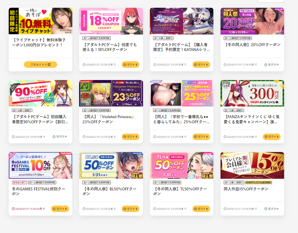Click the 獲得済み checkmark on 90%OFF coupon

(x=54, y=137)
